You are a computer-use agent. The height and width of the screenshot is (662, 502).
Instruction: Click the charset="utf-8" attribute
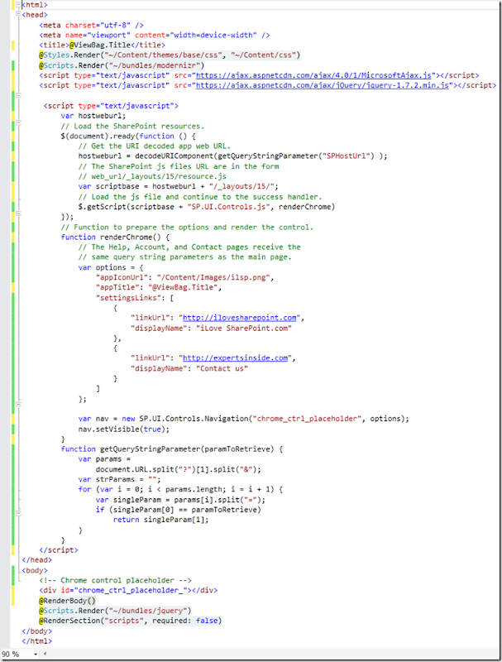click(98, 25)
